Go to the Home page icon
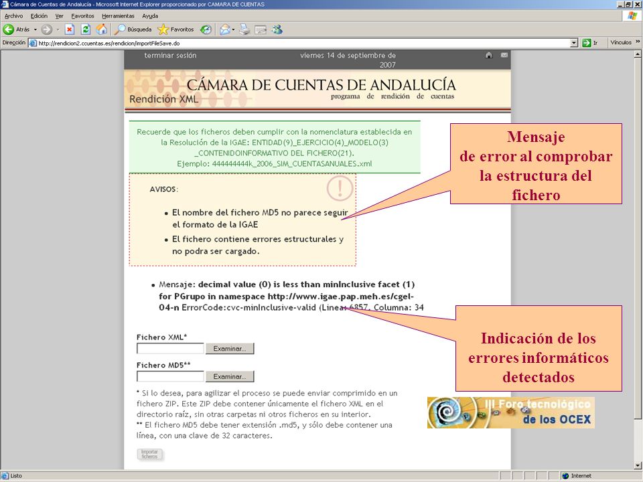 click(101, 29)
